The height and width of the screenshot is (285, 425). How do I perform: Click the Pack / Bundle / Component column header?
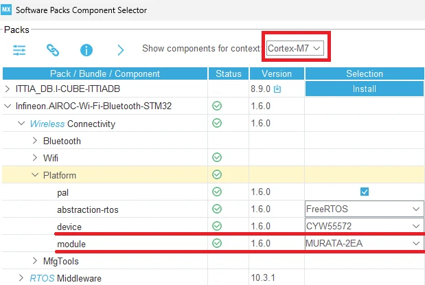tap(105, 73)
